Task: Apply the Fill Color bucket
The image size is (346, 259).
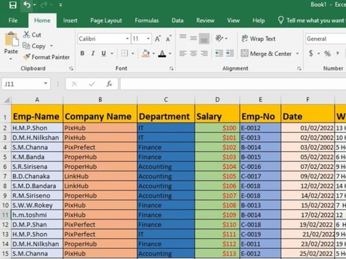Action: pyautogui.click(x=146, y=53)
